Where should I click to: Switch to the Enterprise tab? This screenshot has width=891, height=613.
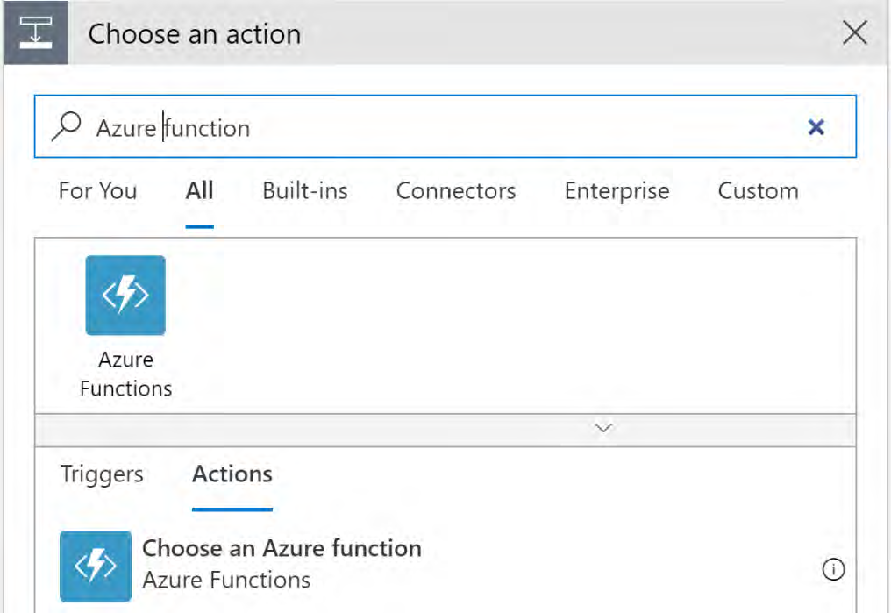coord(617,191)
